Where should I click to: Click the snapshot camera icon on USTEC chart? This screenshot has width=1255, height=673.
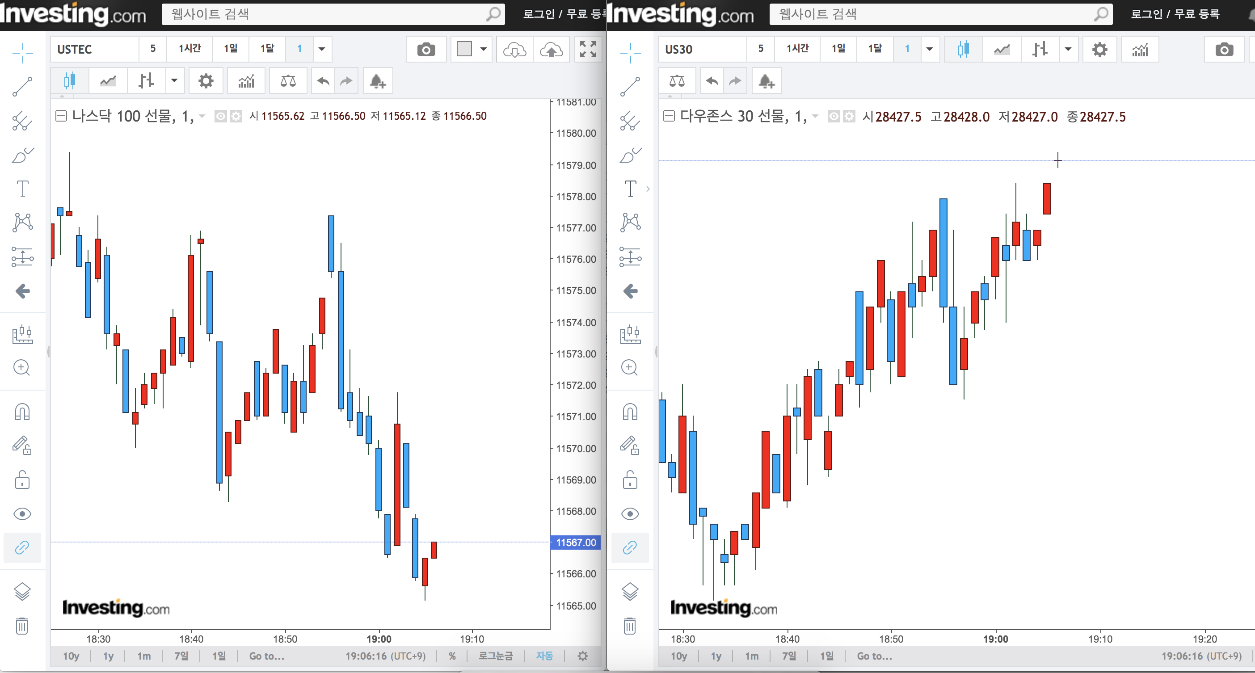click(426, 49)
